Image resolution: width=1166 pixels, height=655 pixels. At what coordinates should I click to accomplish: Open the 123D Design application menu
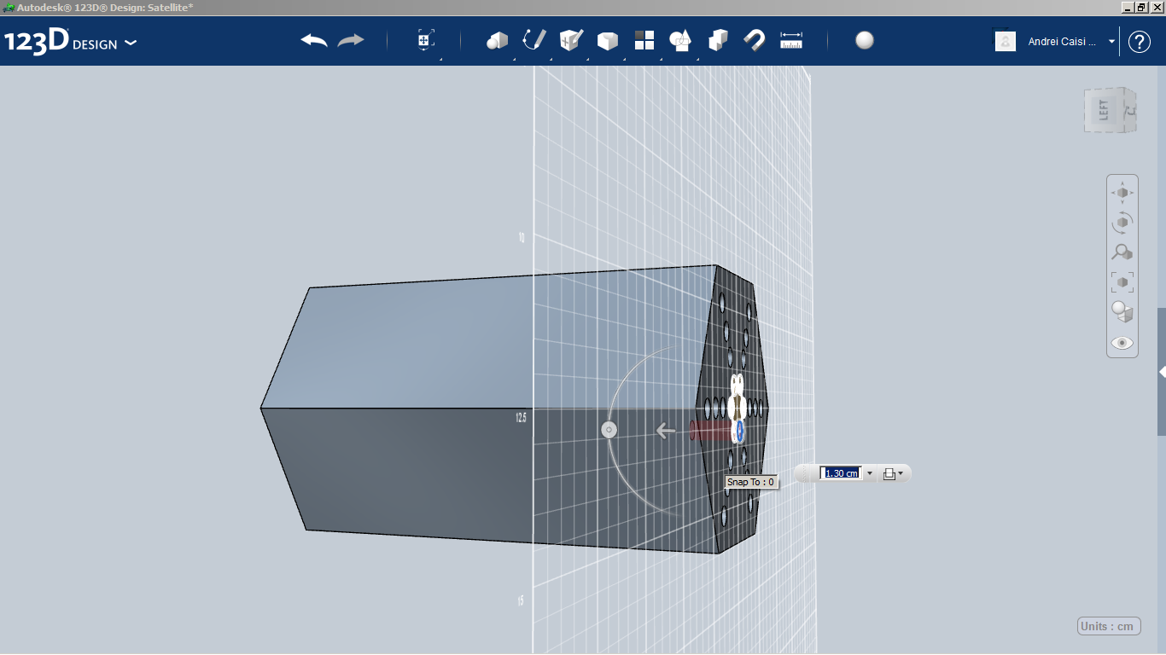coord(70,42)
